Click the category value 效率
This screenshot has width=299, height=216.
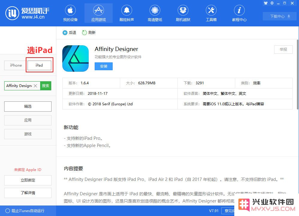click(x=257, y=83)
